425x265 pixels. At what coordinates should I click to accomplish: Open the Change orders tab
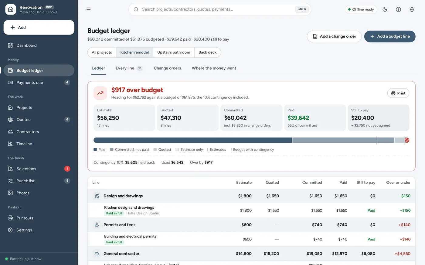coord(167,68)
